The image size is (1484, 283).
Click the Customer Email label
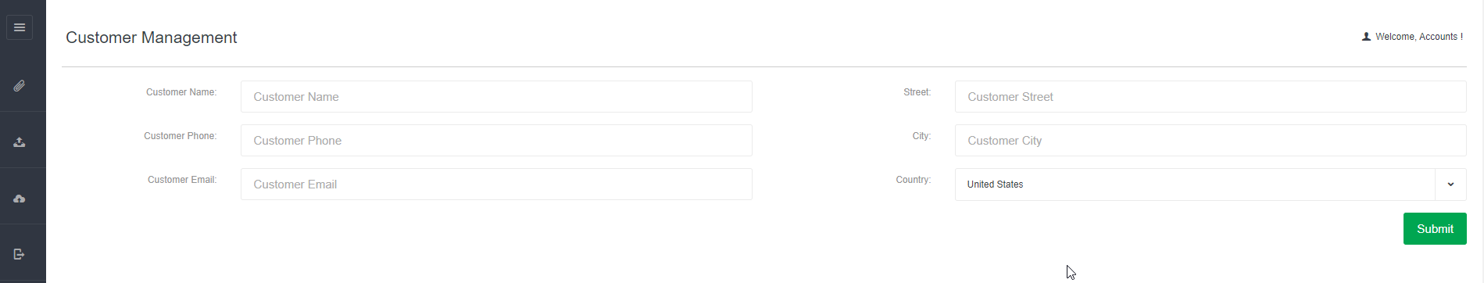point(182,180)
